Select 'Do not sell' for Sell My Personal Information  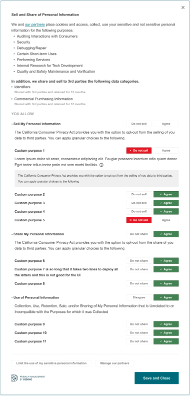tap(139, 124)
